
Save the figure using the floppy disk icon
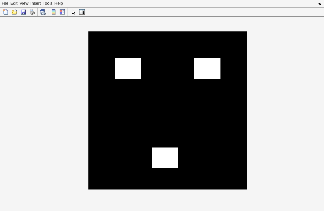(23, 12)
